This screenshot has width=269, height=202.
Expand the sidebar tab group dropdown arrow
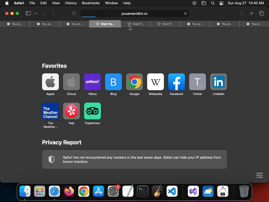click(x=35, y=13)
